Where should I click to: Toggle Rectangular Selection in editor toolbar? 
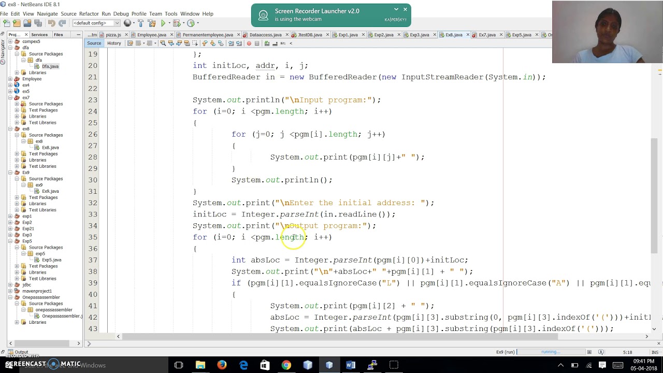coord(195,43)
